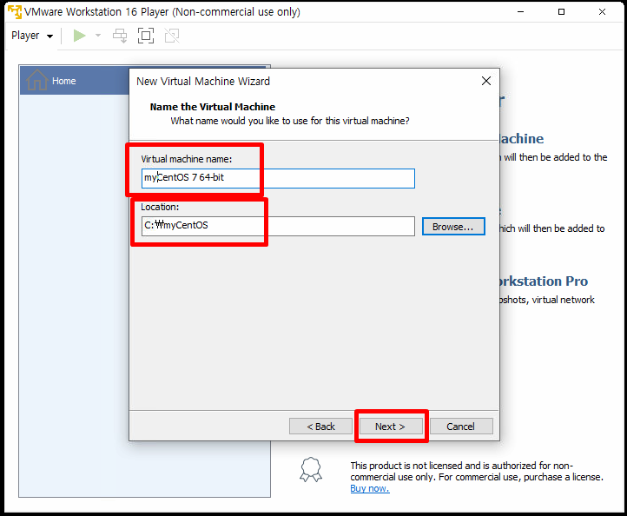Click the Unity mode toolbar icon
Image resolution: width=627 pixels, height=516 pixels.
coord(172,36)
